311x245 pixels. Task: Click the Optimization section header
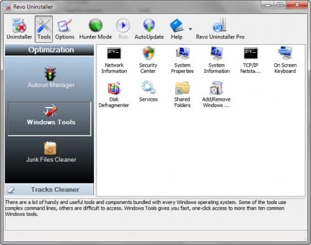point(49,50)
